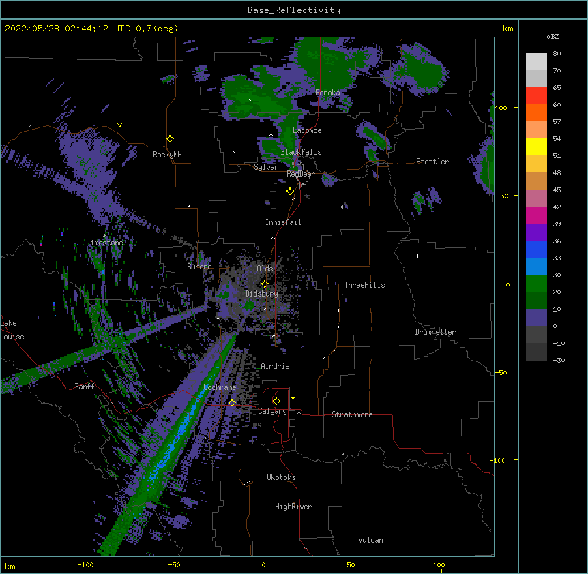Screen dimensions: 588x574
Task: Click the 100 tick on the vertical km axis
Action: [x=501, y=108]
